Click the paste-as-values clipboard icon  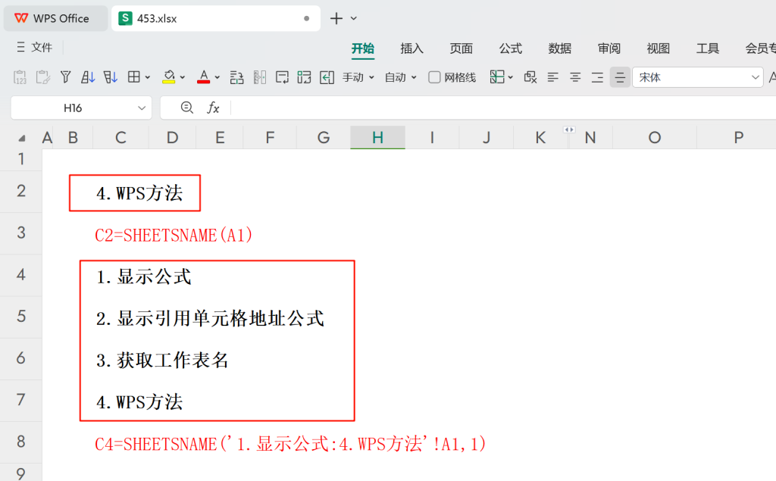click(20, 77)
